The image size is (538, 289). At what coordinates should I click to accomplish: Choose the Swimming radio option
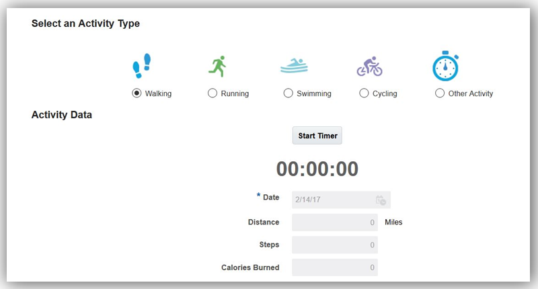pos(289,93)
